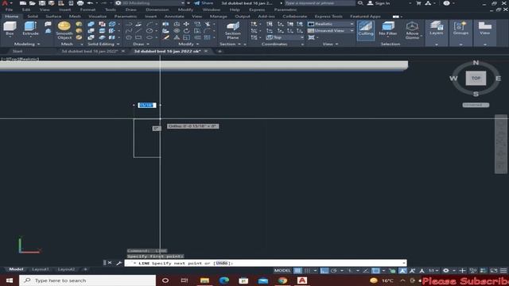The image size is (509, 286).
Task: Toggle snap mode in status bar
Action: click(307, 270)
